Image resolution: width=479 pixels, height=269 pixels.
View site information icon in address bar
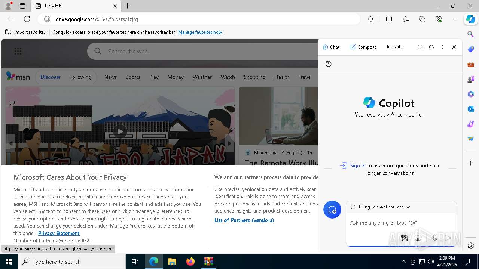(x=47, y=19)
